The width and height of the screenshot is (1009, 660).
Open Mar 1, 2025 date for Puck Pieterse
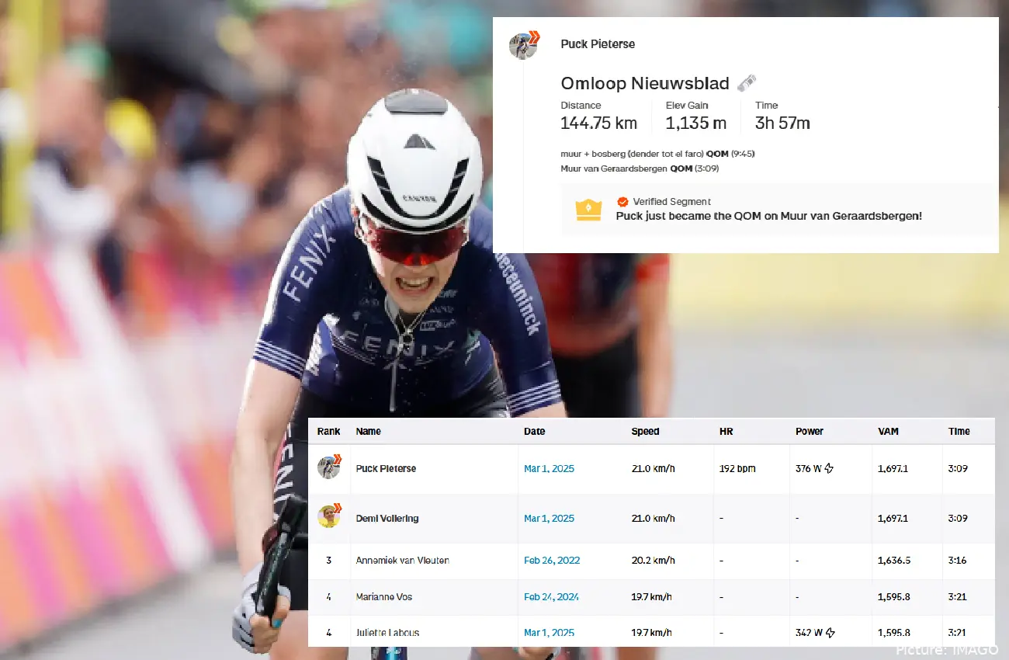coord(550,469)
